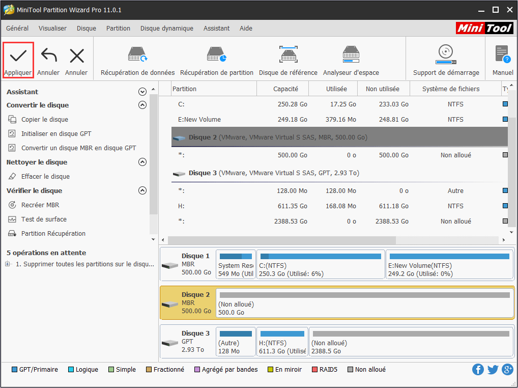Select the C: row in partition list
Viewport: 518px width, 388px height.
[339, 104]
